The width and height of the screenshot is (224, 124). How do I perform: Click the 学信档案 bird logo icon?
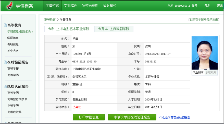tap(9, 5)
